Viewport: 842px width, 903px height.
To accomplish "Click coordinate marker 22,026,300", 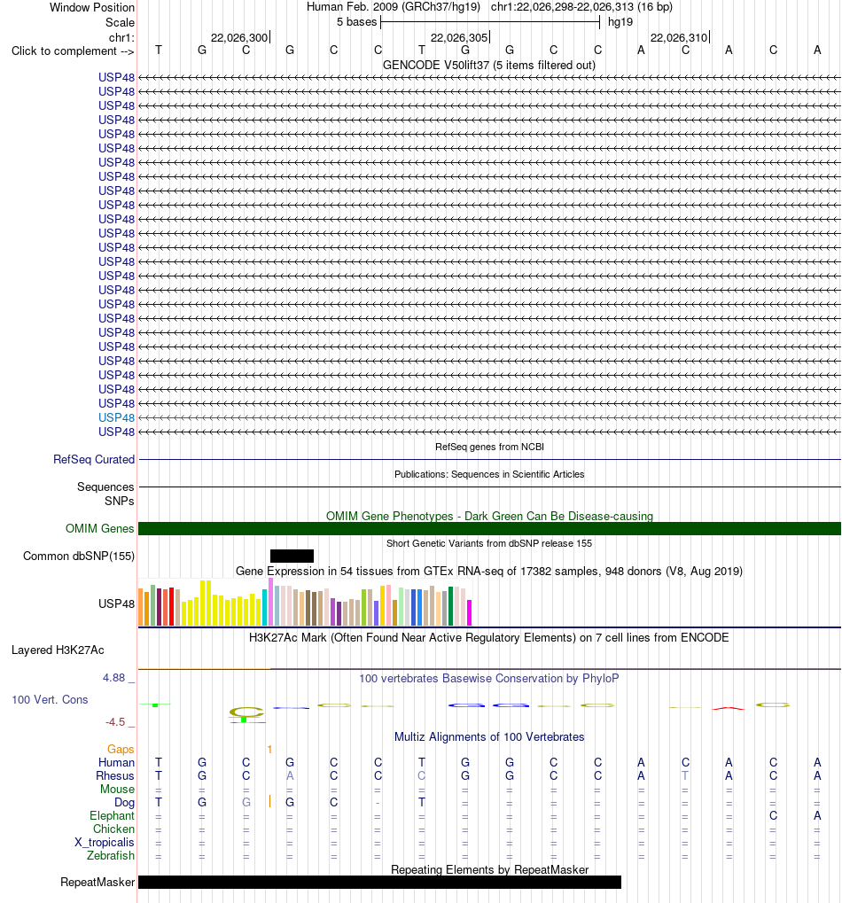I will [239, 38].
